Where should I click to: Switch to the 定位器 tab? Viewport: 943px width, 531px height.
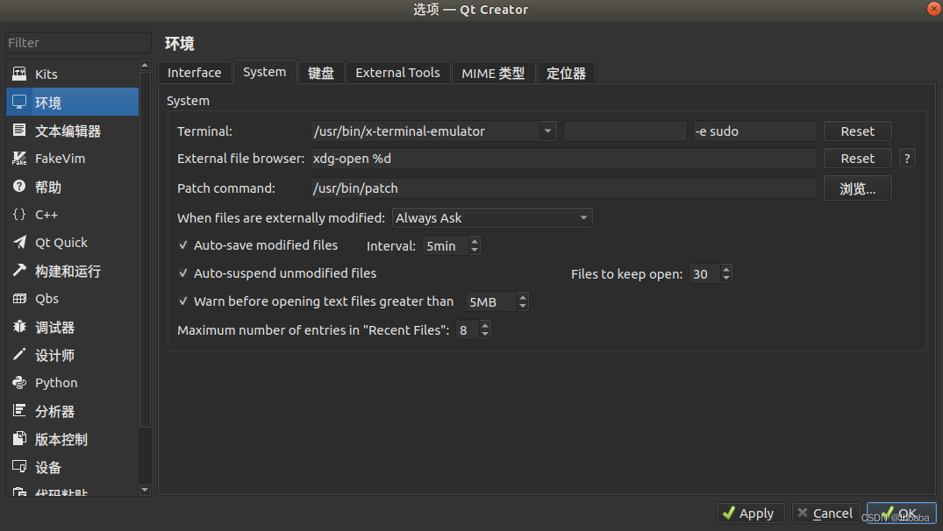(x=566, y=73)
